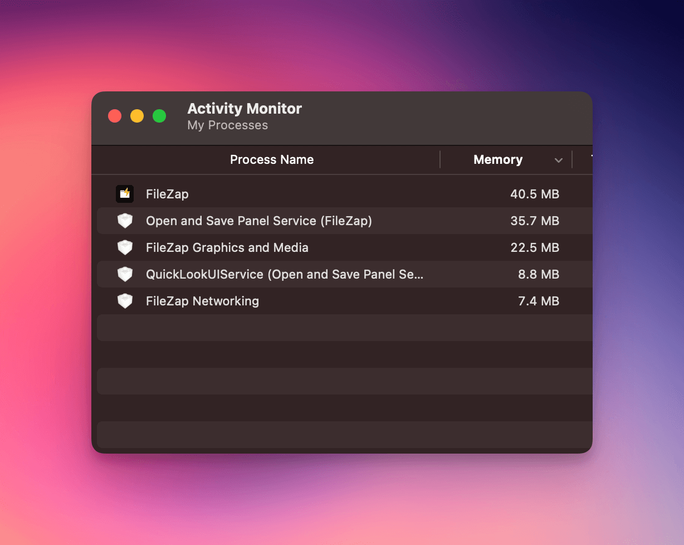Minimize the Activity Monitor window with yellow button

(137, 116)
